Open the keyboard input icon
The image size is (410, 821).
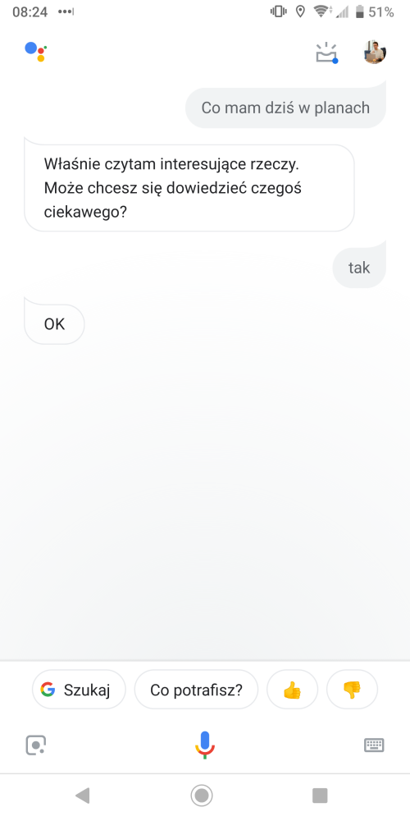click(x=374, y=745)
